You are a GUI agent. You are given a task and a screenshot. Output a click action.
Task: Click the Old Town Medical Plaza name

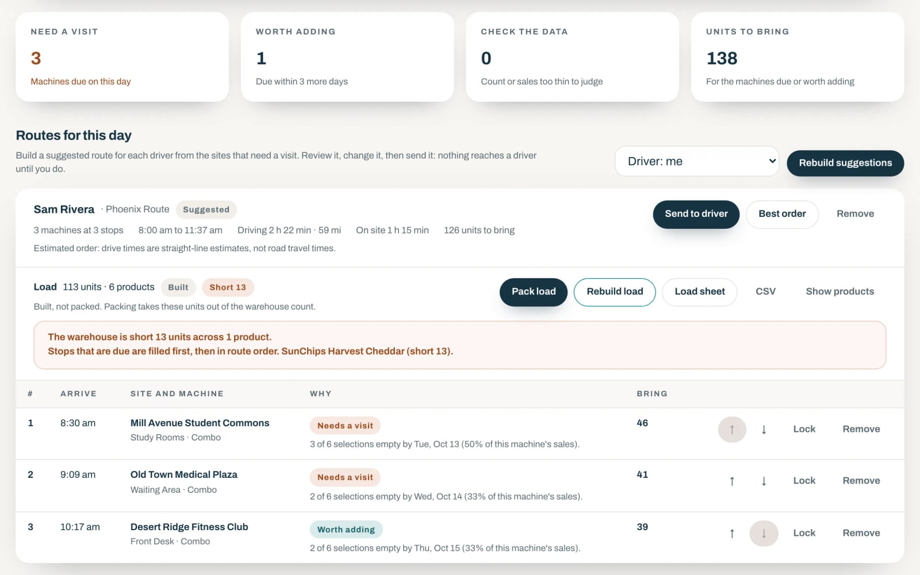(184, 474)
